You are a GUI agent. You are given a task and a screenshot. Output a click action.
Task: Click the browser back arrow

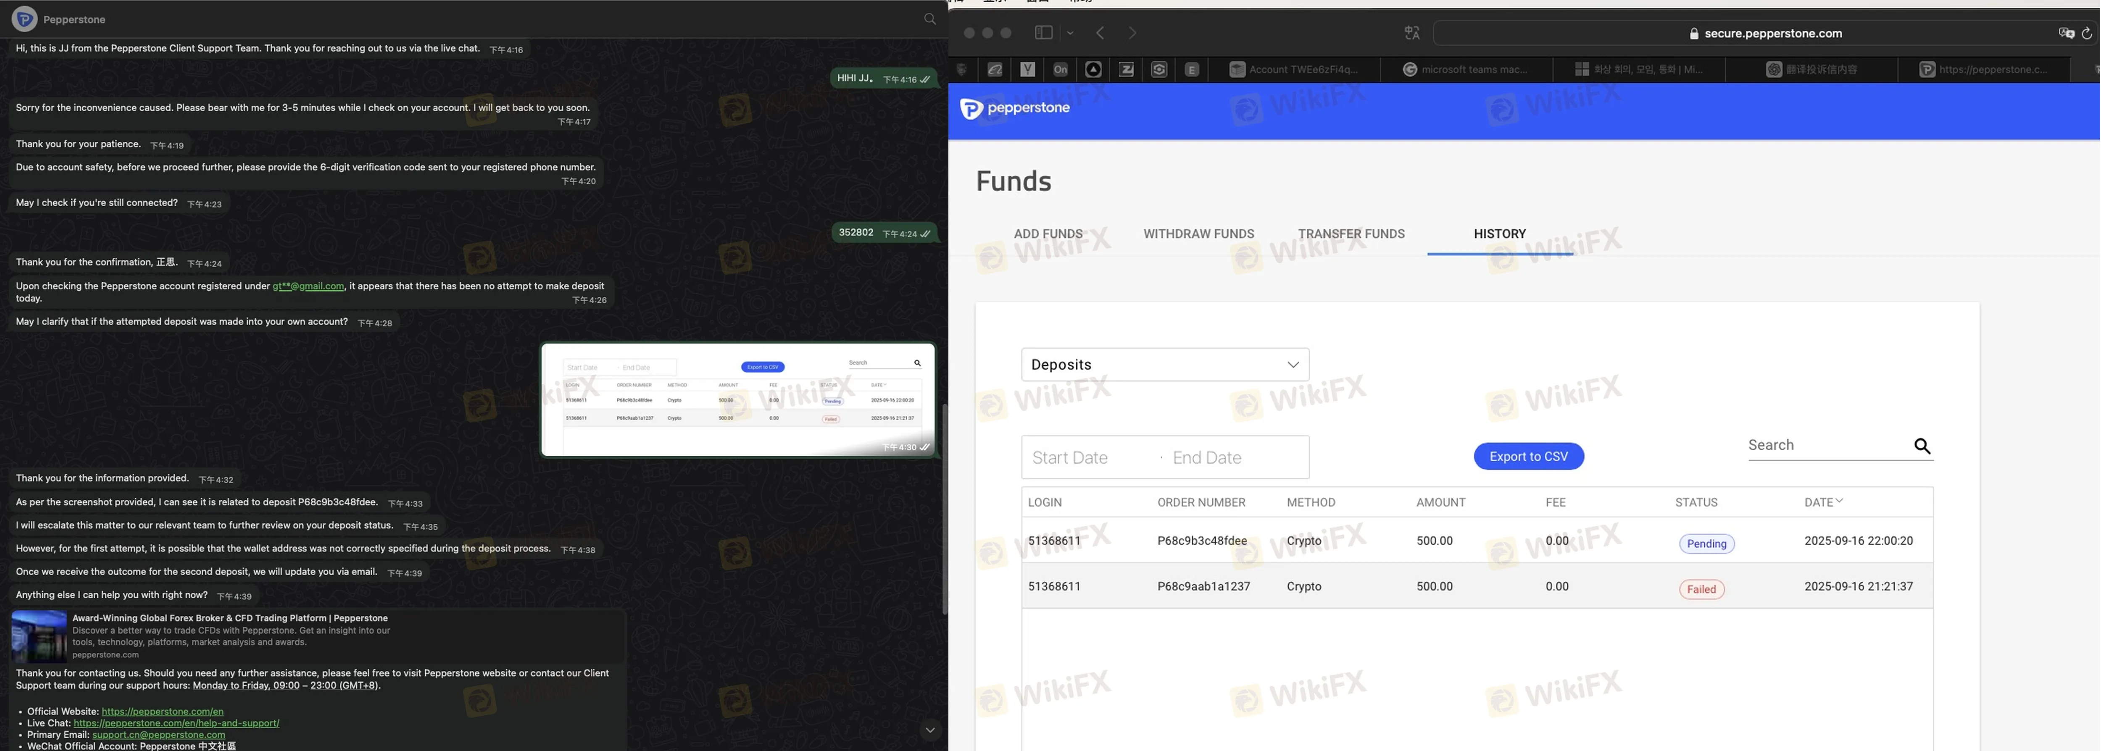[1100, 33]
